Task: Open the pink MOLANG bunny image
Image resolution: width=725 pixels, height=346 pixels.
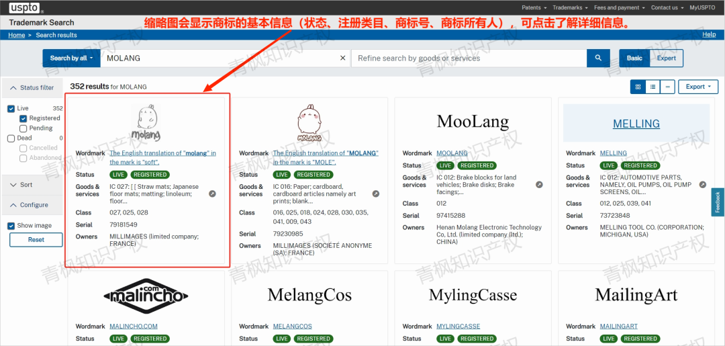Action: tap(309, 122)
